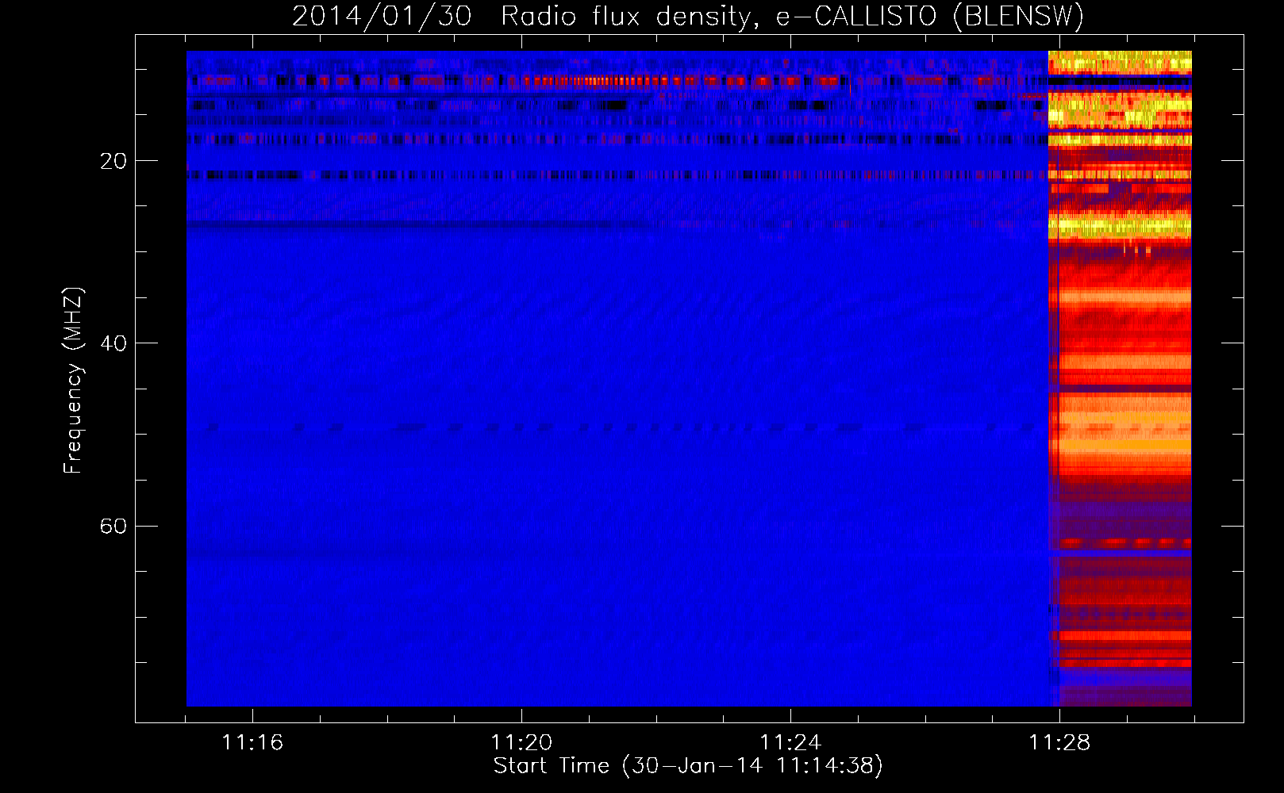The image size is (1284, 793).
Task: Click the 11:24 time tick label
Action: click(x=790, y=742)
